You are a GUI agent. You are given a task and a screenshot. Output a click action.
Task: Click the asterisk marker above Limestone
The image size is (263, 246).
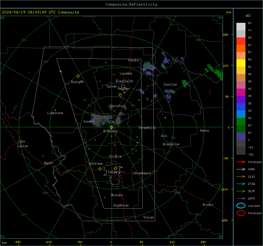[x=55, y=110]
